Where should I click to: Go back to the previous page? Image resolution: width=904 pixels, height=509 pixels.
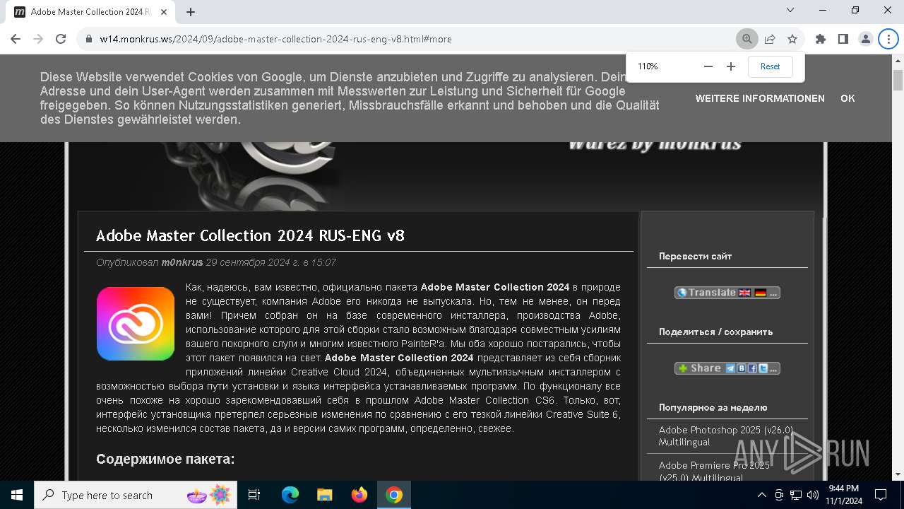16,39
